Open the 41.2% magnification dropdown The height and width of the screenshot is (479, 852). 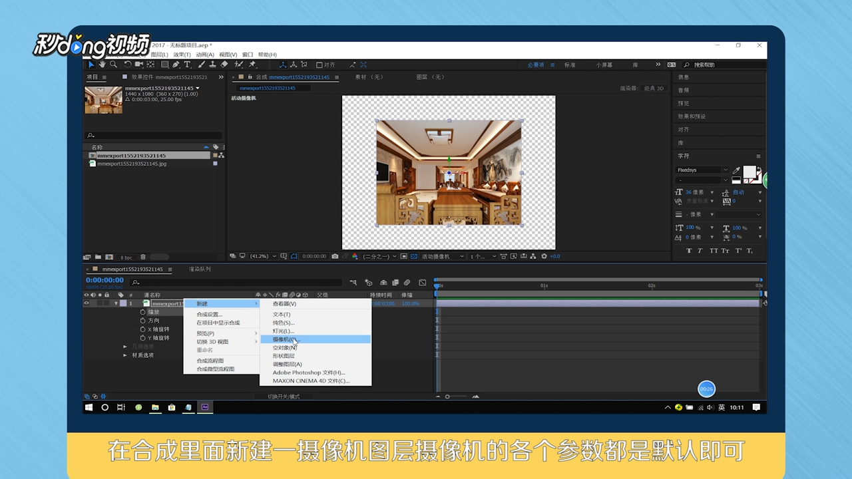[x=262, y=256]
